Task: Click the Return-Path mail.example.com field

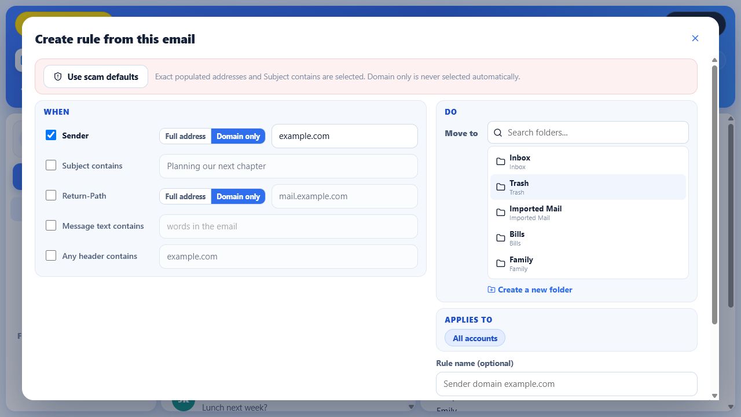Action: tap(344, 196)
